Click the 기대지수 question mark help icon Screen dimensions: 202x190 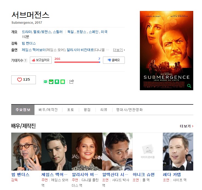point(25,60)
